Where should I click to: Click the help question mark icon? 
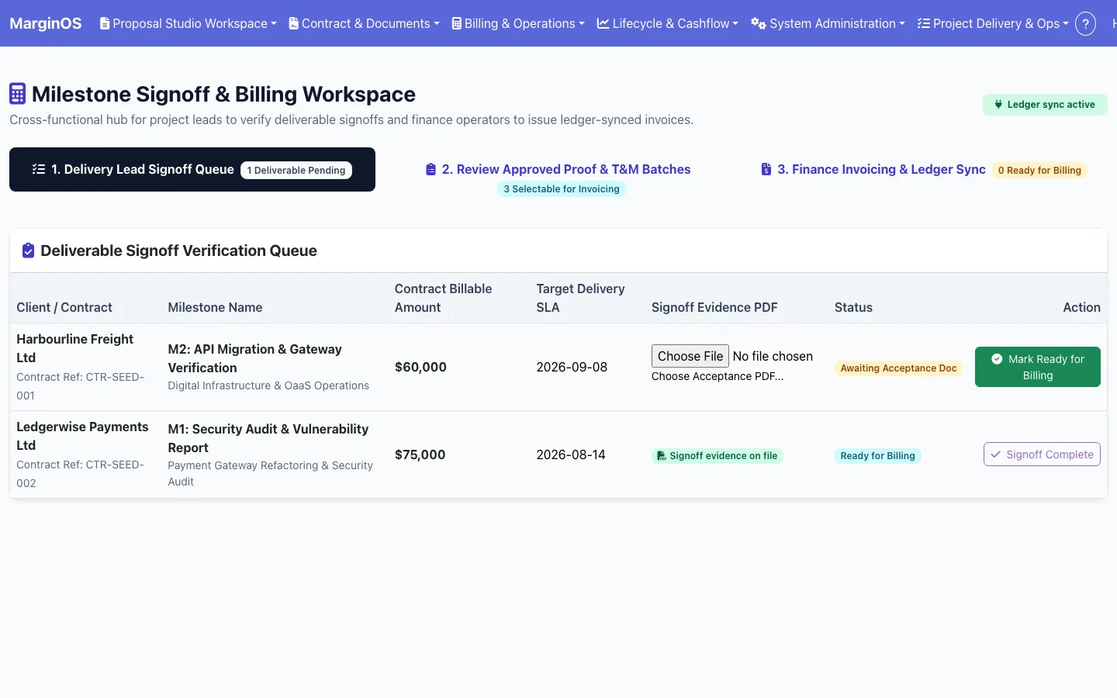(1085, 23)
